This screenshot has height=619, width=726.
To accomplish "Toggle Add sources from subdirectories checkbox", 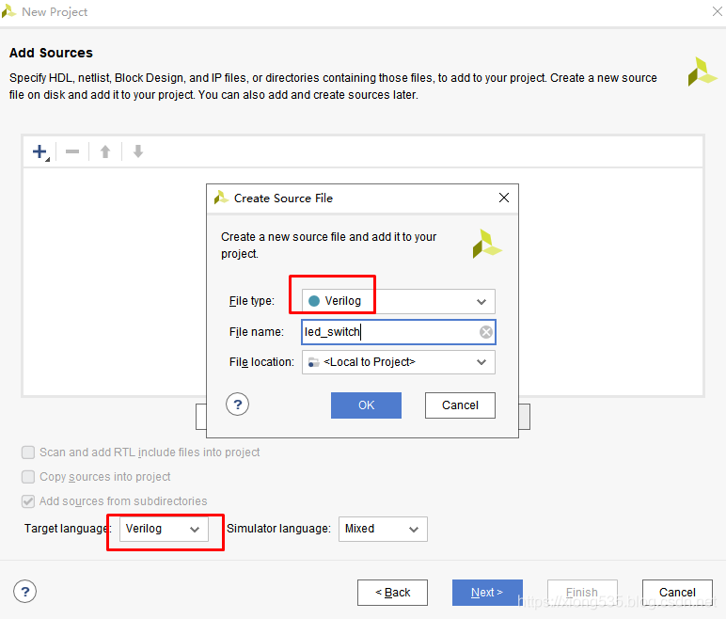I will [28, 501].
